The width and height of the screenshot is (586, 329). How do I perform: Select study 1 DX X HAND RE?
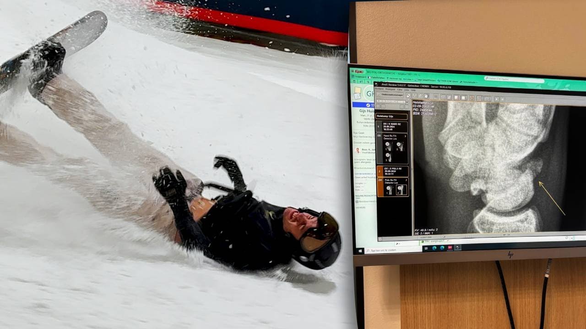point(392,127)
